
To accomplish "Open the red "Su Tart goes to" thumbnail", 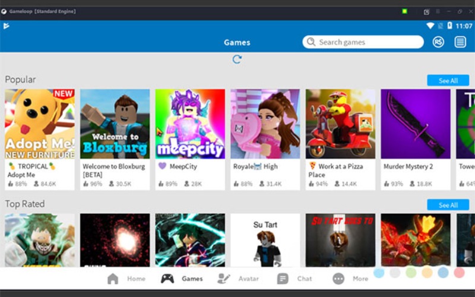I will (x=340, y=240).
